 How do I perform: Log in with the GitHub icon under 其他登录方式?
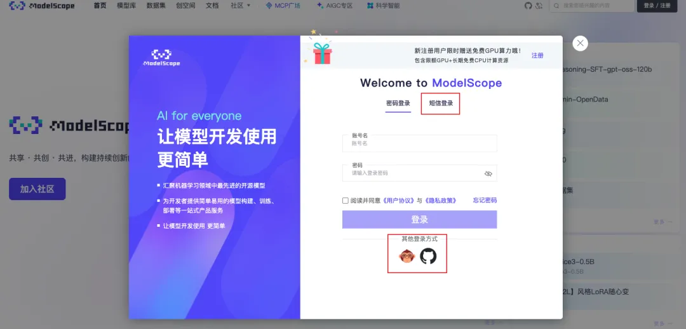tap(428, 256)
